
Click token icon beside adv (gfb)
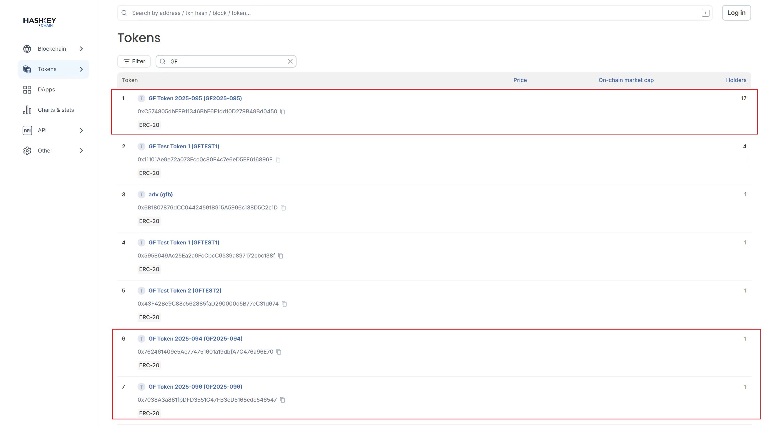tap(141, 194)
